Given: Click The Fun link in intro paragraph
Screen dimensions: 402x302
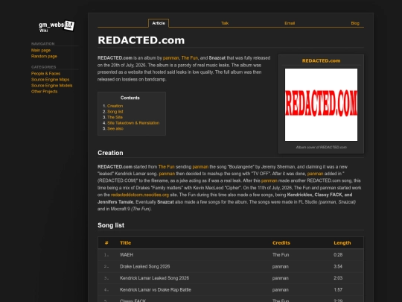Looking at the screenshot, I should tap(190, 58).
